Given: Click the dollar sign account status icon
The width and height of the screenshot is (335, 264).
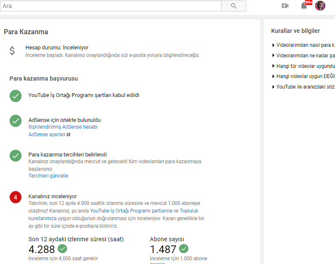Looking at the screenshot, I should [12, 51].
